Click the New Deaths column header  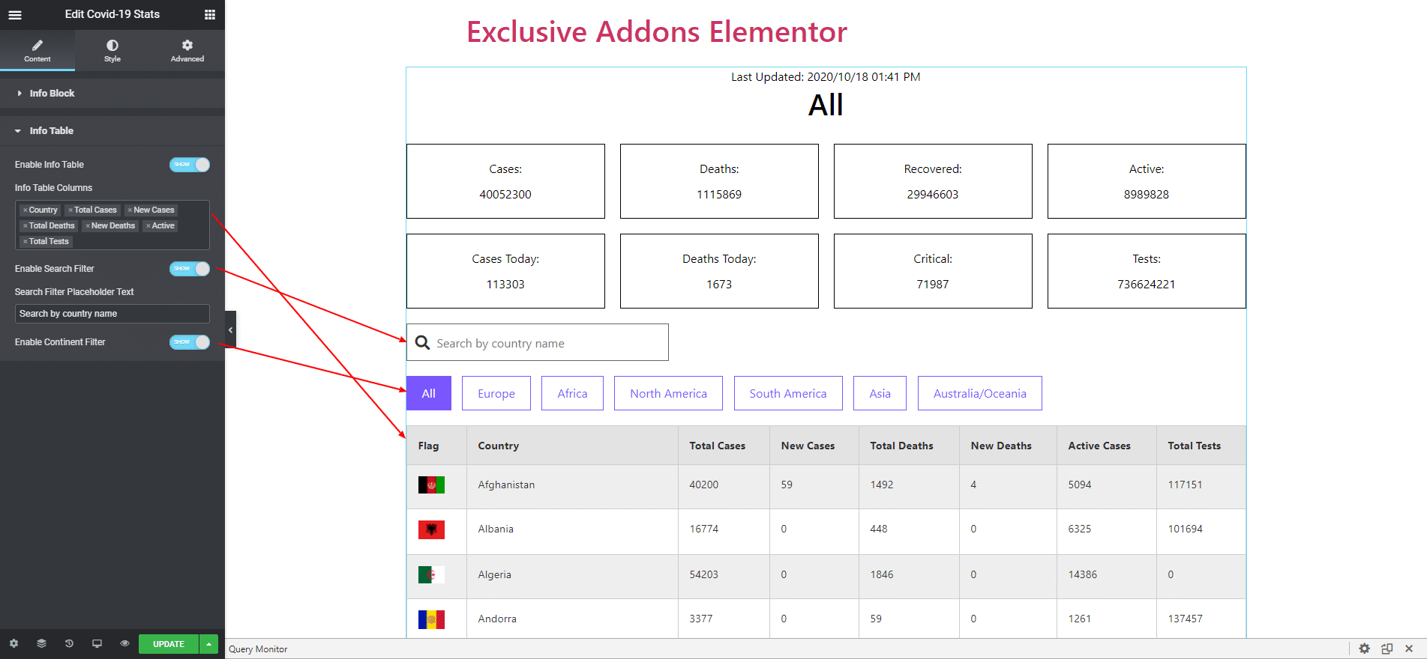[x=1008, y=446]
